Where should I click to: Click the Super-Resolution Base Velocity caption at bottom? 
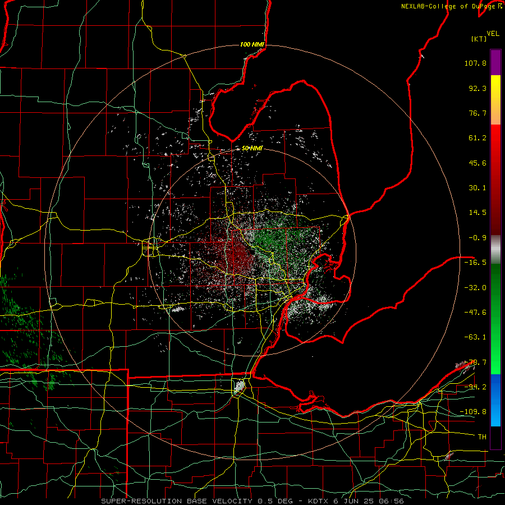pyautogui.click(x=252, y=501)
